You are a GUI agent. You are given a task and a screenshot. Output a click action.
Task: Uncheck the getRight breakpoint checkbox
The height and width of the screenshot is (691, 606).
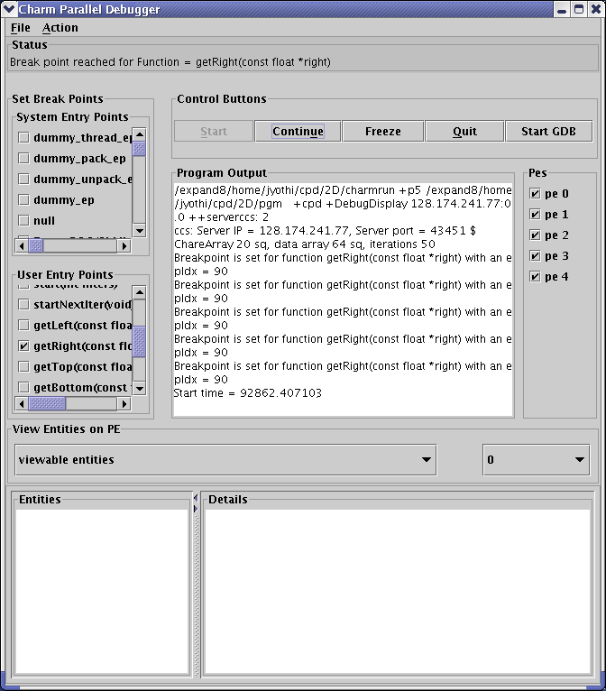(x=24, y=346)
